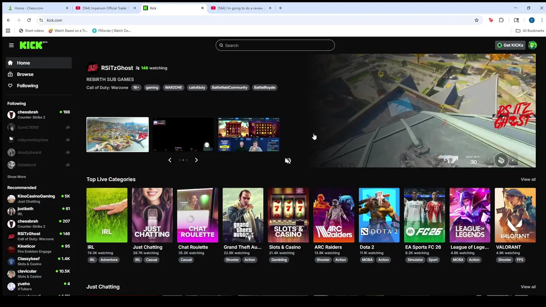This screenshot has height=307, width=546.
Task: Focus the Search field
Action: (275, 45)
